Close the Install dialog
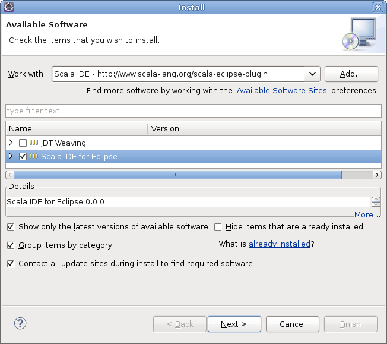This screenshot has width=387, height=344. [378, 7]
